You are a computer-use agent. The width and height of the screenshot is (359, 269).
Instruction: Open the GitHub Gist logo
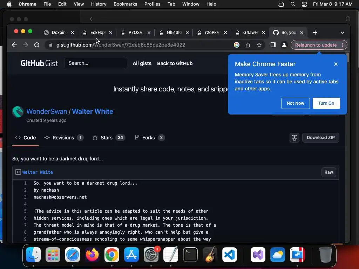pos(39,63)
